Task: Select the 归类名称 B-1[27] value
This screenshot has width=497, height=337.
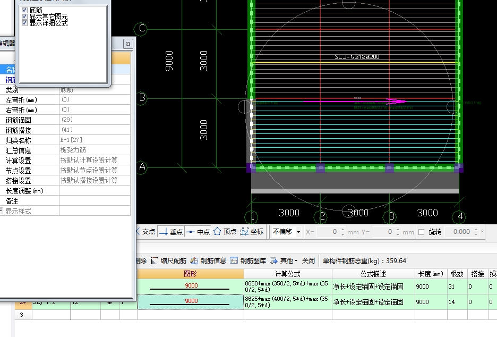Action: tap(95, 140)
